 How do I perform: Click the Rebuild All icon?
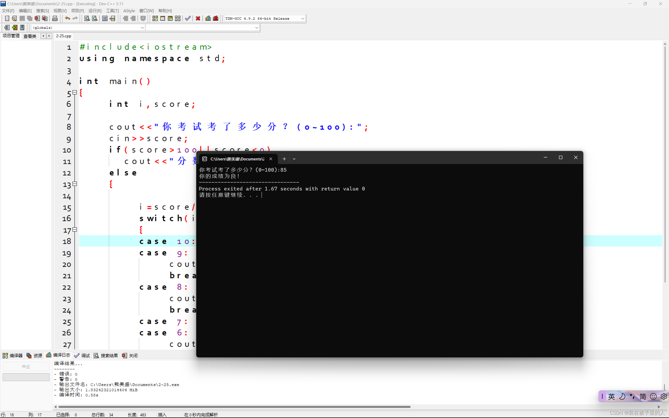178,19
